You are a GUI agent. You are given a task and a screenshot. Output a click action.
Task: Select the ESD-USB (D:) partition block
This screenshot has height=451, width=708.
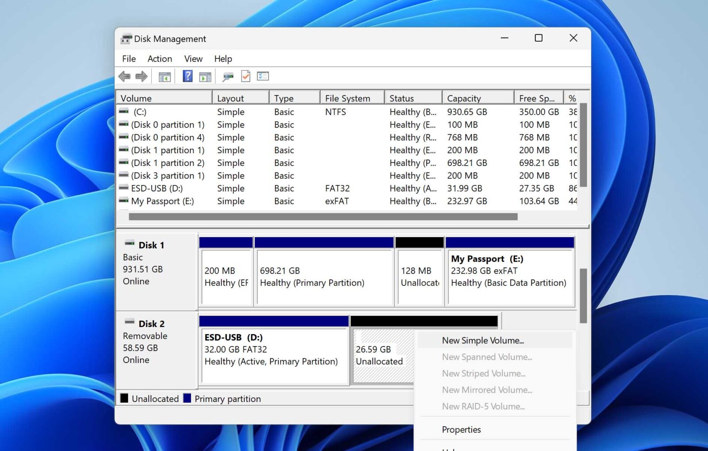click(x=274, y=354)
